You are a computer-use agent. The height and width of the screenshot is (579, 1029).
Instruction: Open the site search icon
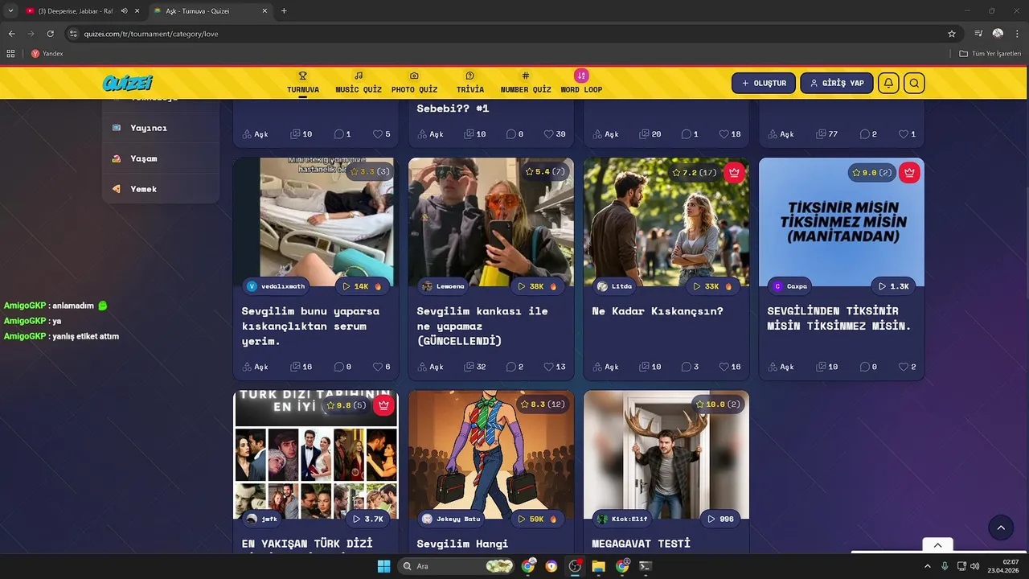click(x=914, y=83)
